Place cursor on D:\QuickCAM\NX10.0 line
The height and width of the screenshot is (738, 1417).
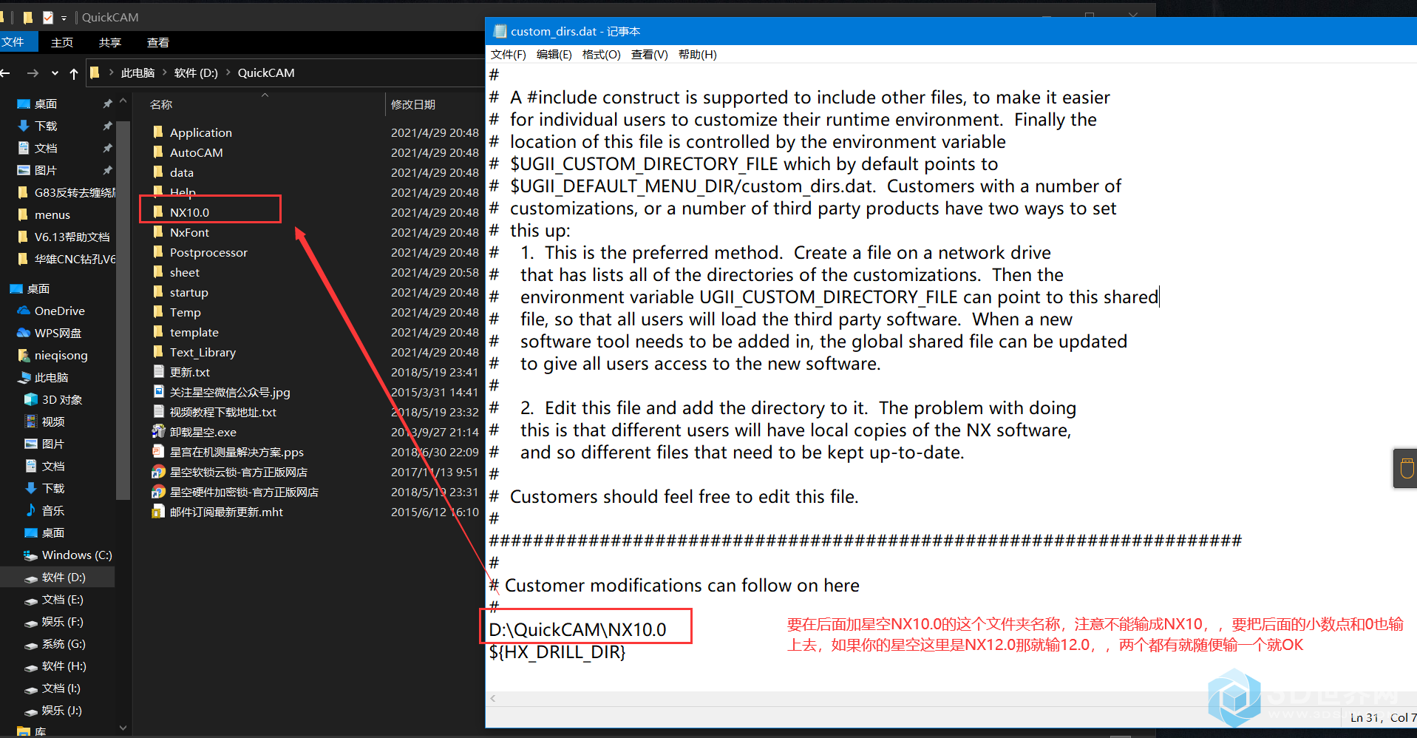coord(577,629)
